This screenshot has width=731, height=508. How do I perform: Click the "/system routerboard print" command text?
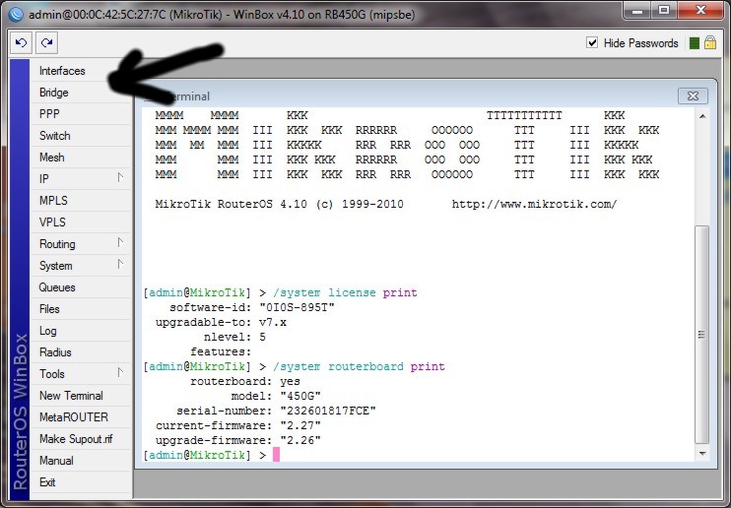coord(359,366)
